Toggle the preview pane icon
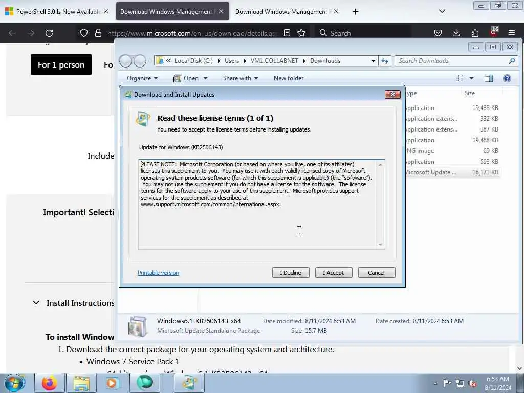This screenshot has width=524, height=393. click(x=488, y=78)
